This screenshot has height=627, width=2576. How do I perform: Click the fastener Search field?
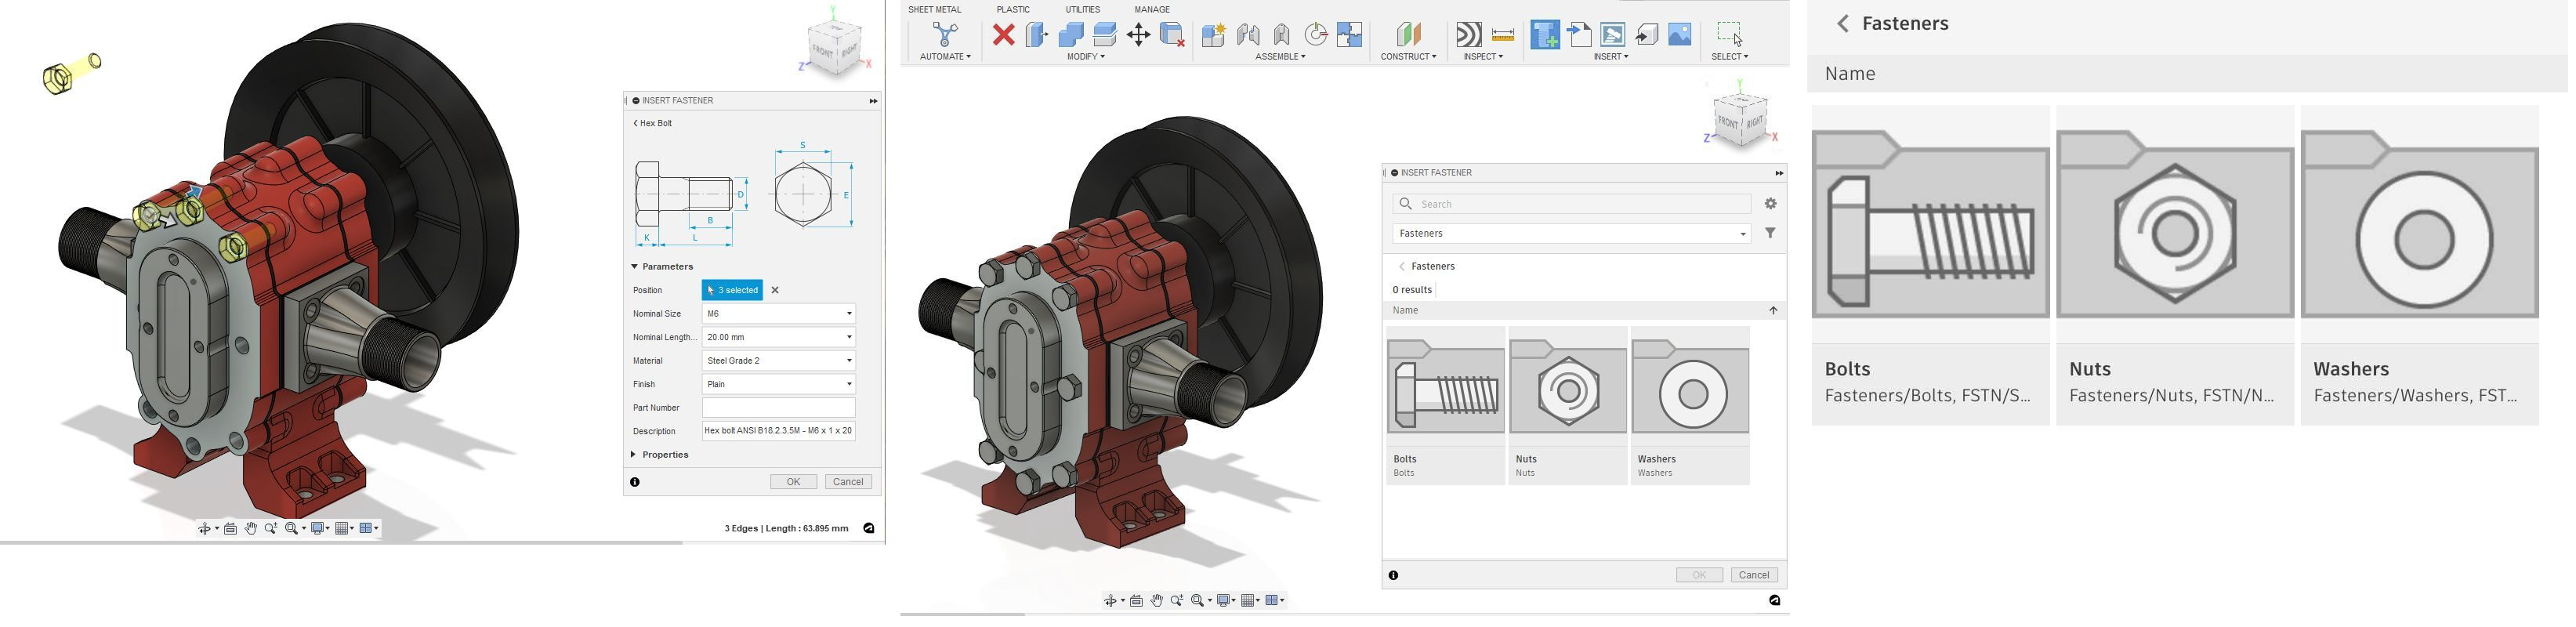pos(1572,204)
